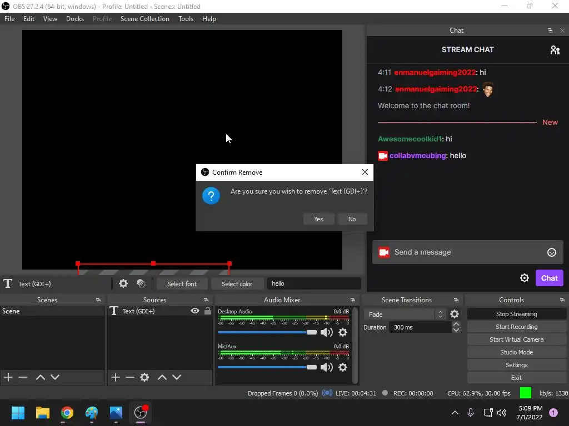Image resolution: width=569 pixels, height=426 pixels.
Task: Toggle visibility eye of Text (GDI+) source
Action: pos(195,311)
